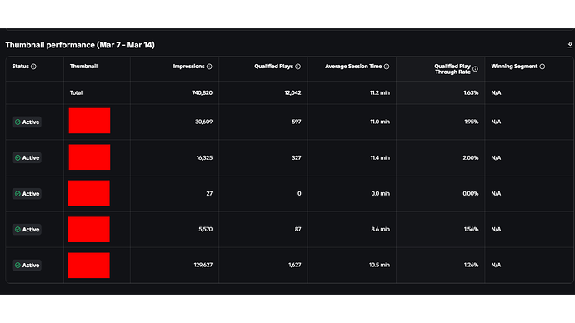This screenshot has width=575, height=323.
Task: Open thumbnail in the 30,609 impressions row
Action: pos(89,121)
